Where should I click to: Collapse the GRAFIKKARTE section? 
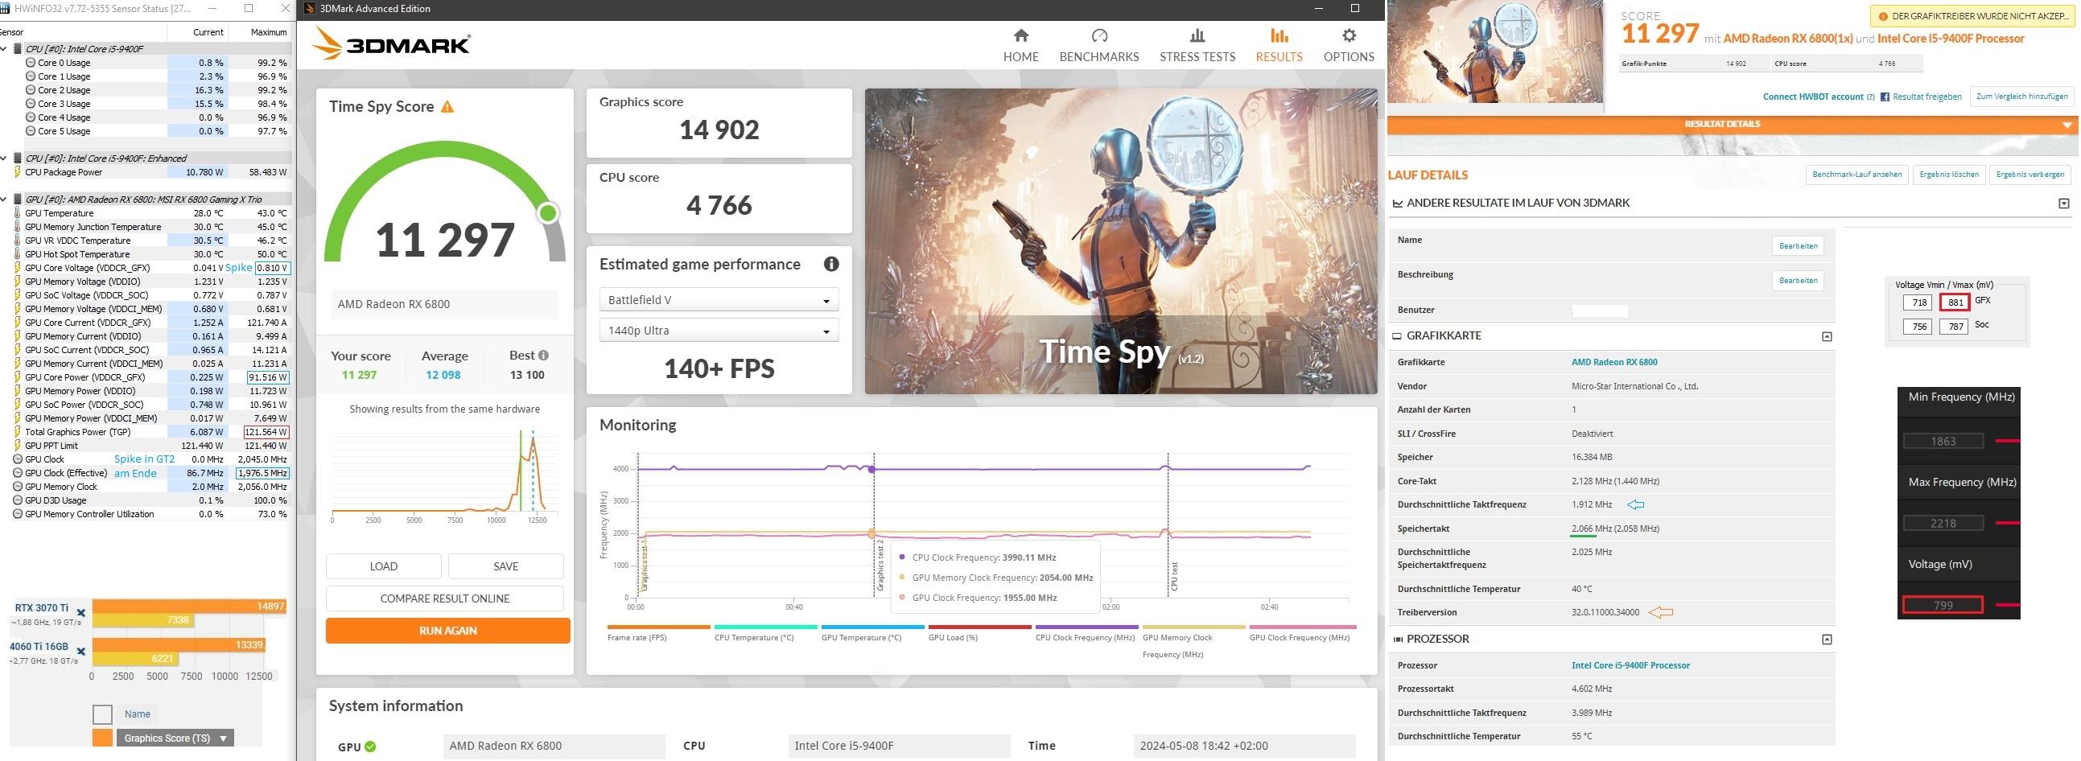(1827, 336)
